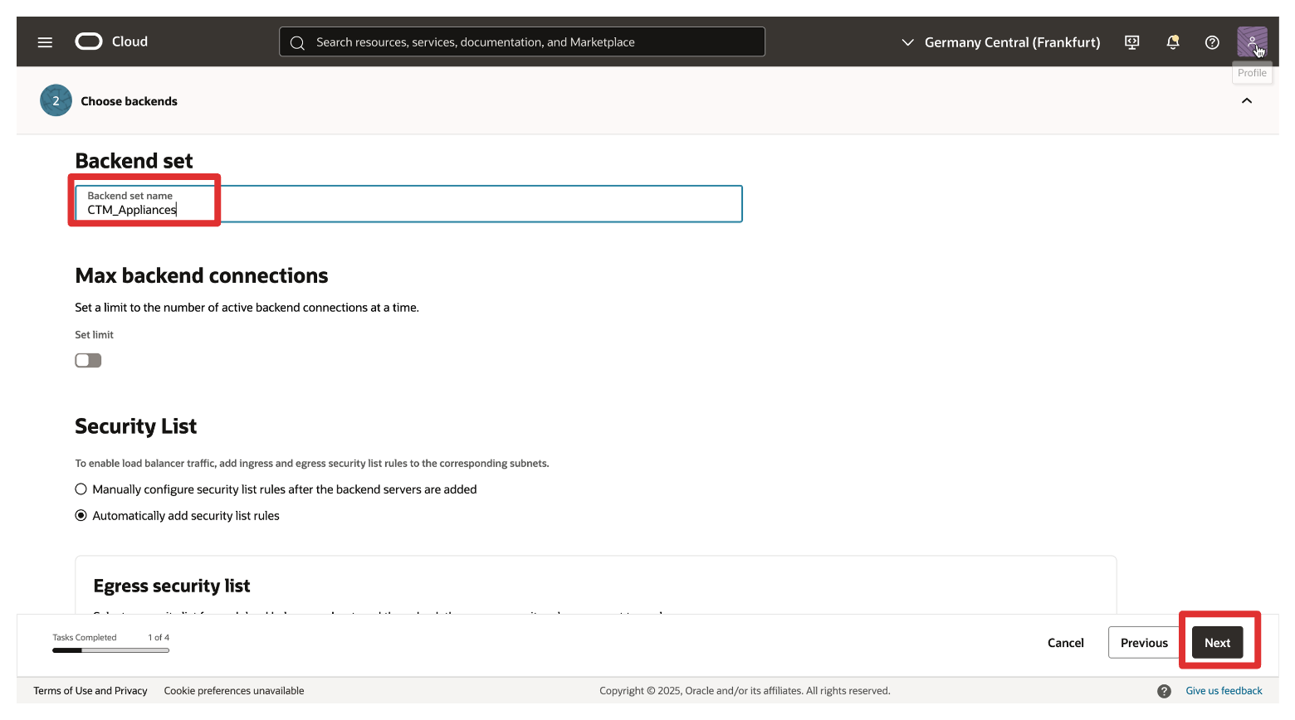Click the Tasks Completed progress bar
The width and height of the screenshot is (1295, 720).
(x=110, y=650)
